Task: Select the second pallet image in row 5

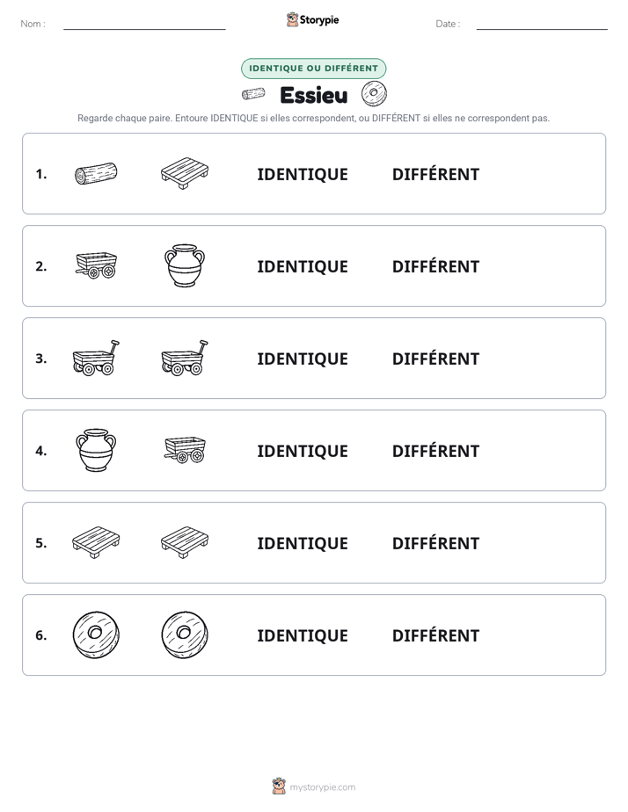Action: [185, 542]
